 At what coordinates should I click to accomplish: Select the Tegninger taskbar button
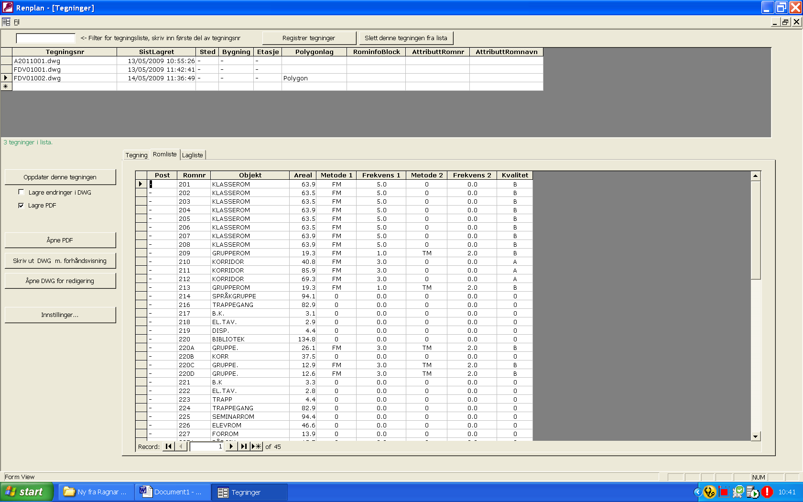(250, 492)
